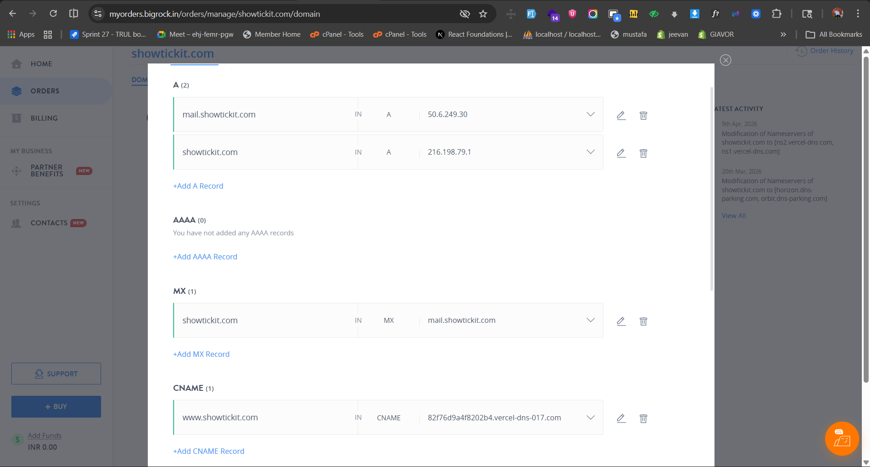Click the +Add MX Record link
The width and height of the screenshot is (870, 467).
[201, 354]
